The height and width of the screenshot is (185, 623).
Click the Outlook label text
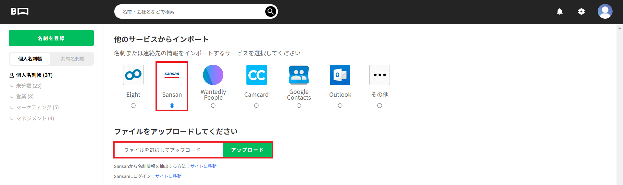[340, 95]
